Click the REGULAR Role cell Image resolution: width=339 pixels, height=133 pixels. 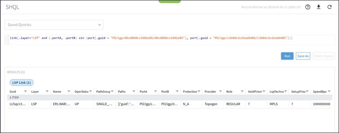[234, 104]
